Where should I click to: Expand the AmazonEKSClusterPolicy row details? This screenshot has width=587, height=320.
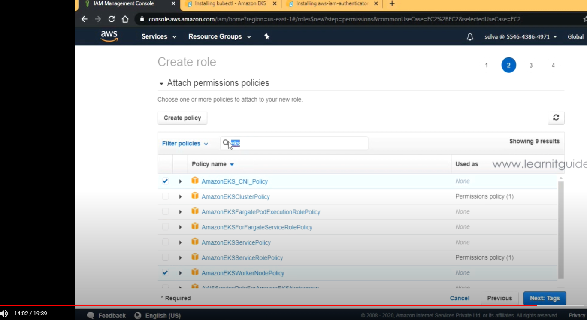pos(180,196)
